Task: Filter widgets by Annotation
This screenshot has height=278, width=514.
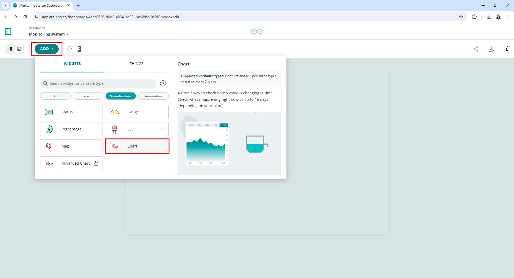Action: pyautogui.click(x=153, y=96)
